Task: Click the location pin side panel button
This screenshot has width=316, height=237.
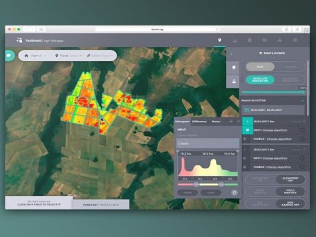Action: point(234,67)
